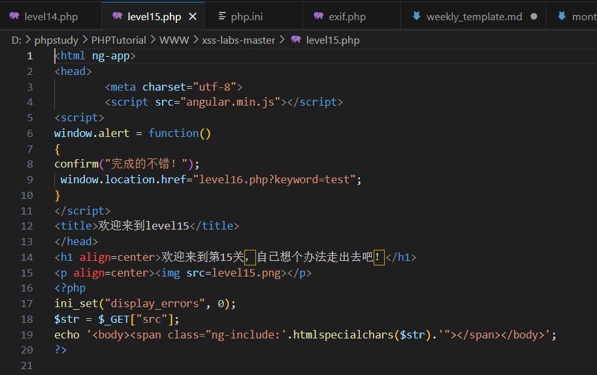Click "charset" attribute on line 3
The width and height of the screenshot is (597, 375).
(164, 87)
